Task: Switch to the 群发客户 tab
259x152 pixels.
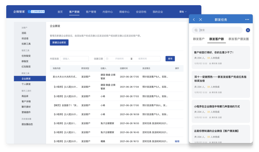Action: (199, 39)
